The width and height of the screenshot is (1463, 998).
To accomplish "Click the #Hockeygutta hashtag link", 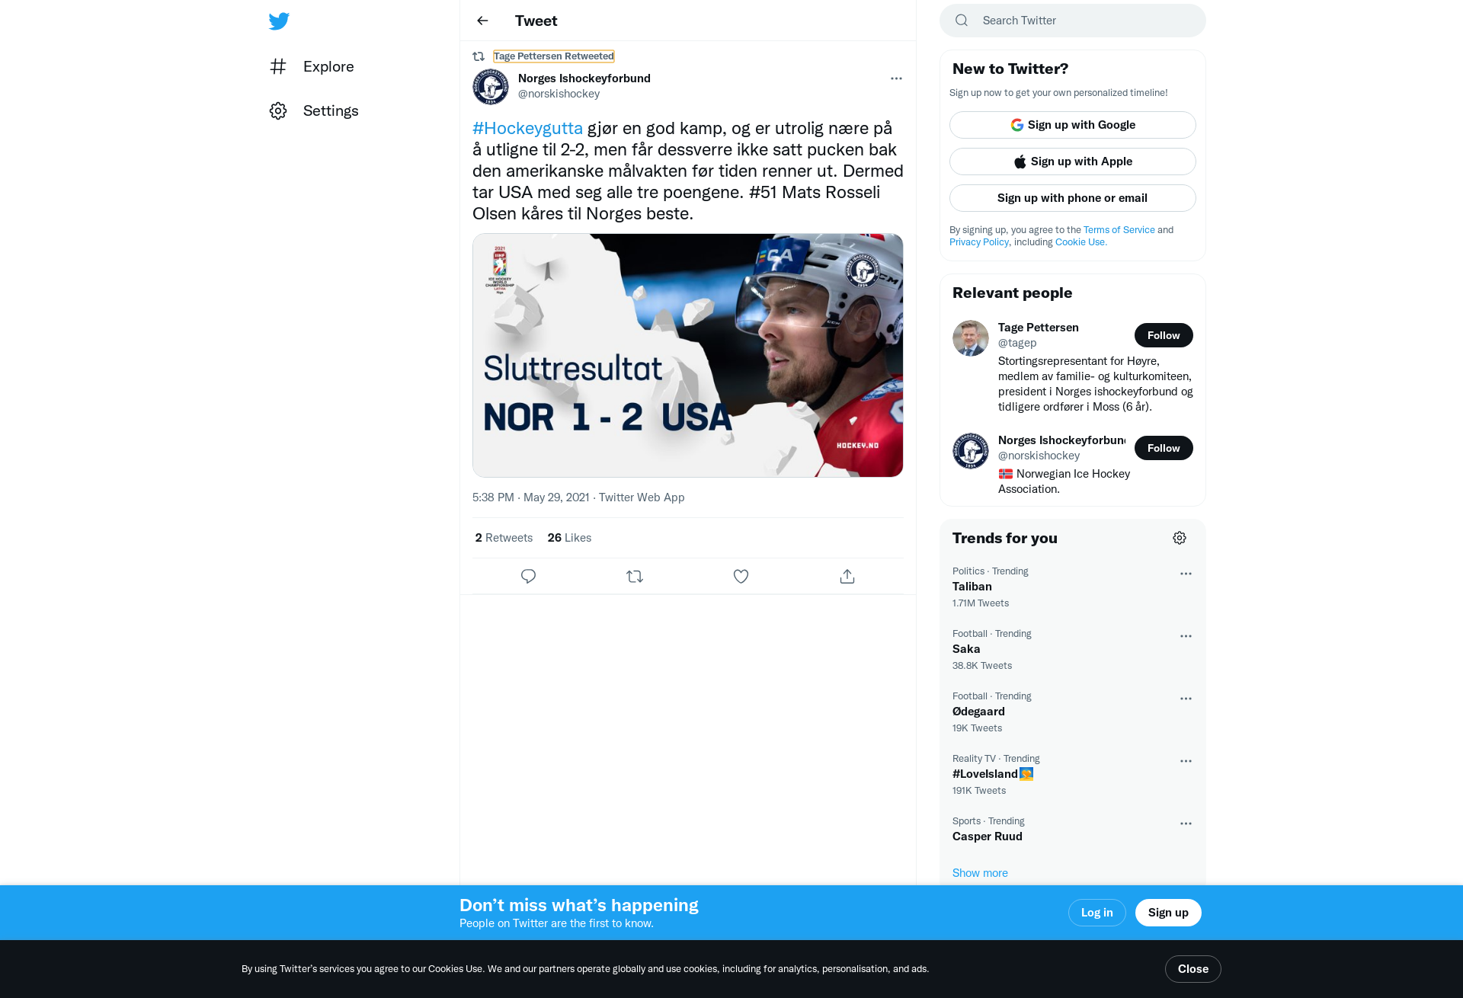I will (x=527, y=128).
